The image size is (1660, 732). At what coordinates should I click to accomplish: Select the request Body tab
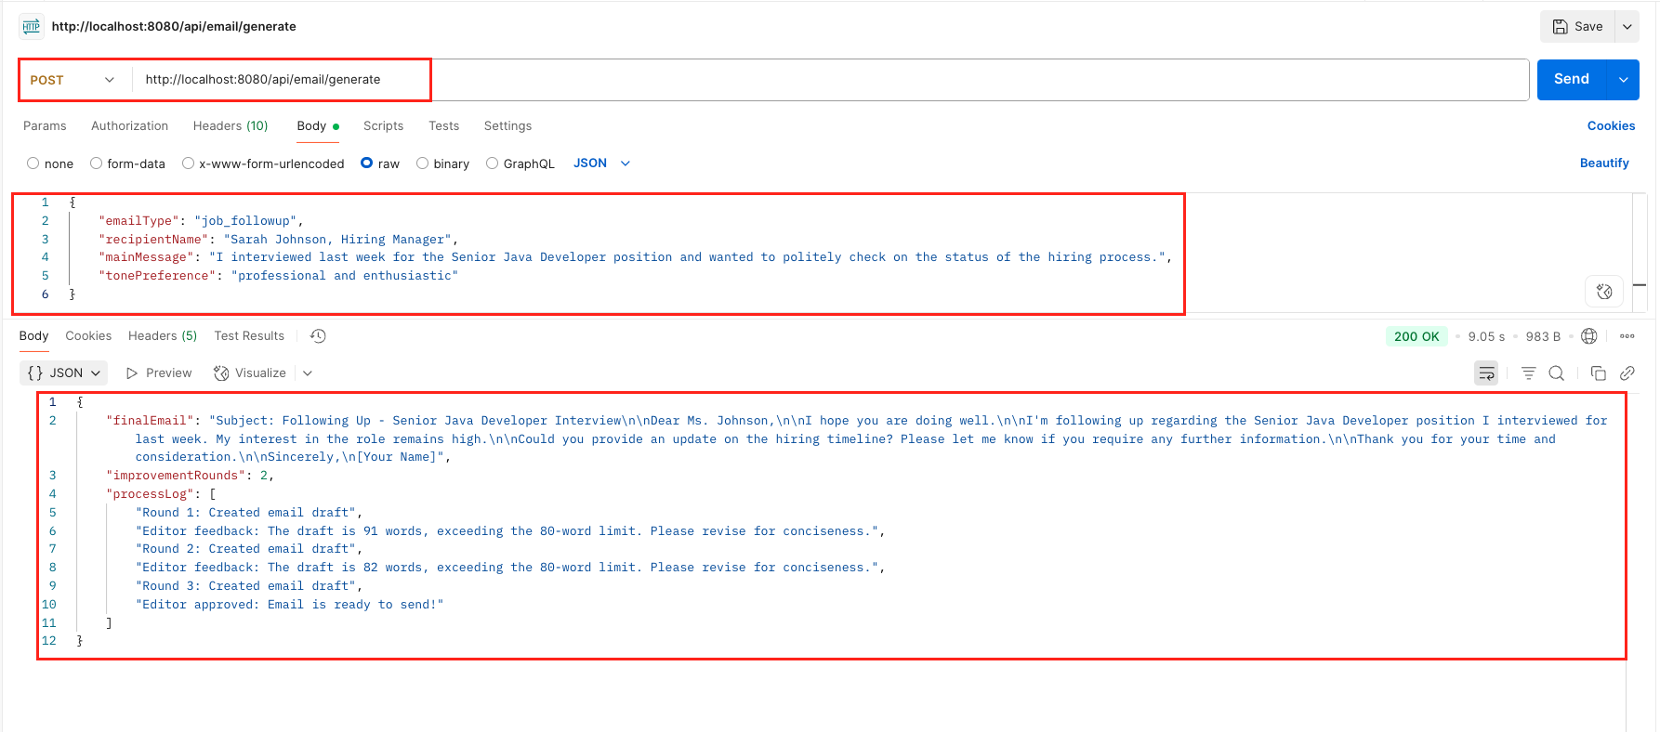[x=318, y=126]
